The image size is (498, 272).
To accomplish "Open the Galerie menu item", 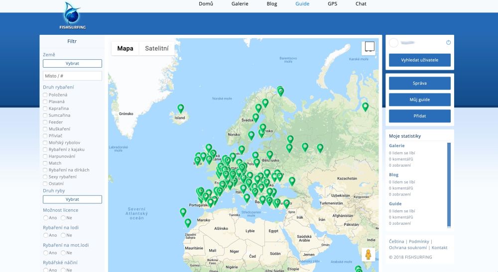I will point(240,4).
